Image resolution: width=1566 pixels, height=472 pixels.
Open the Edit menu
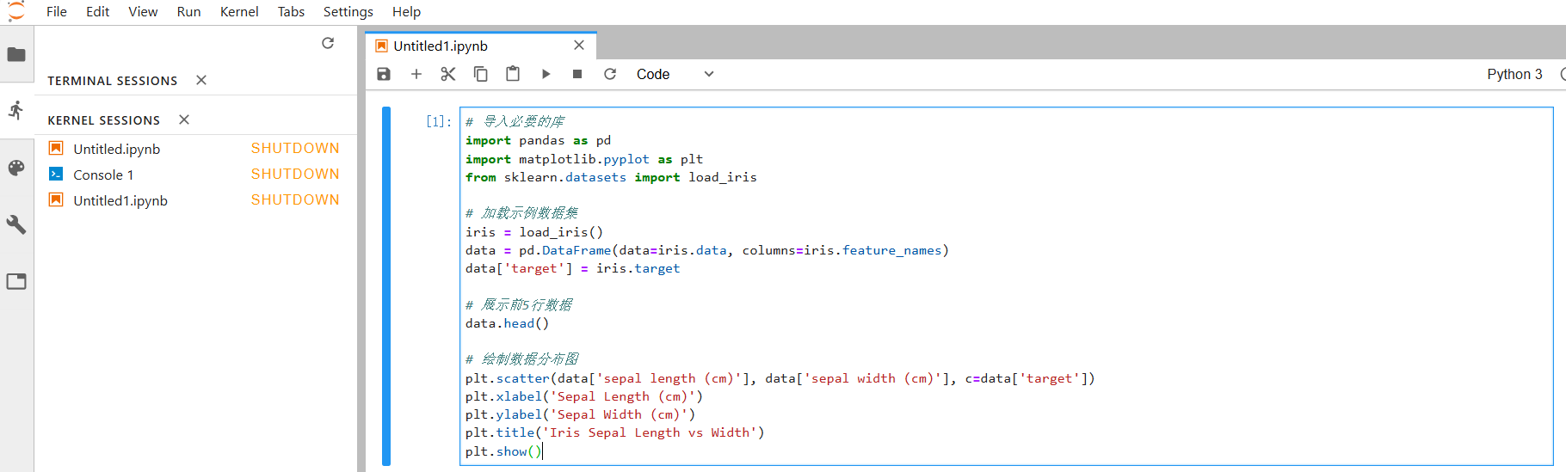tap(98, 11)
